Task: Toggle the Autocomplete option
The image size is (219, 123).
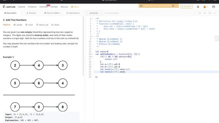Action: point(112,13)
